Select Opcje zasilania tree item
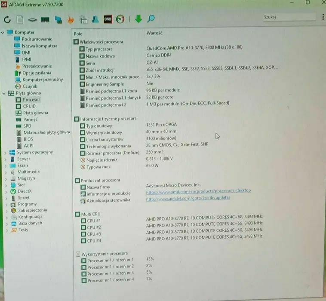This screenshot has width=326, height=301. tap(37, 73)
